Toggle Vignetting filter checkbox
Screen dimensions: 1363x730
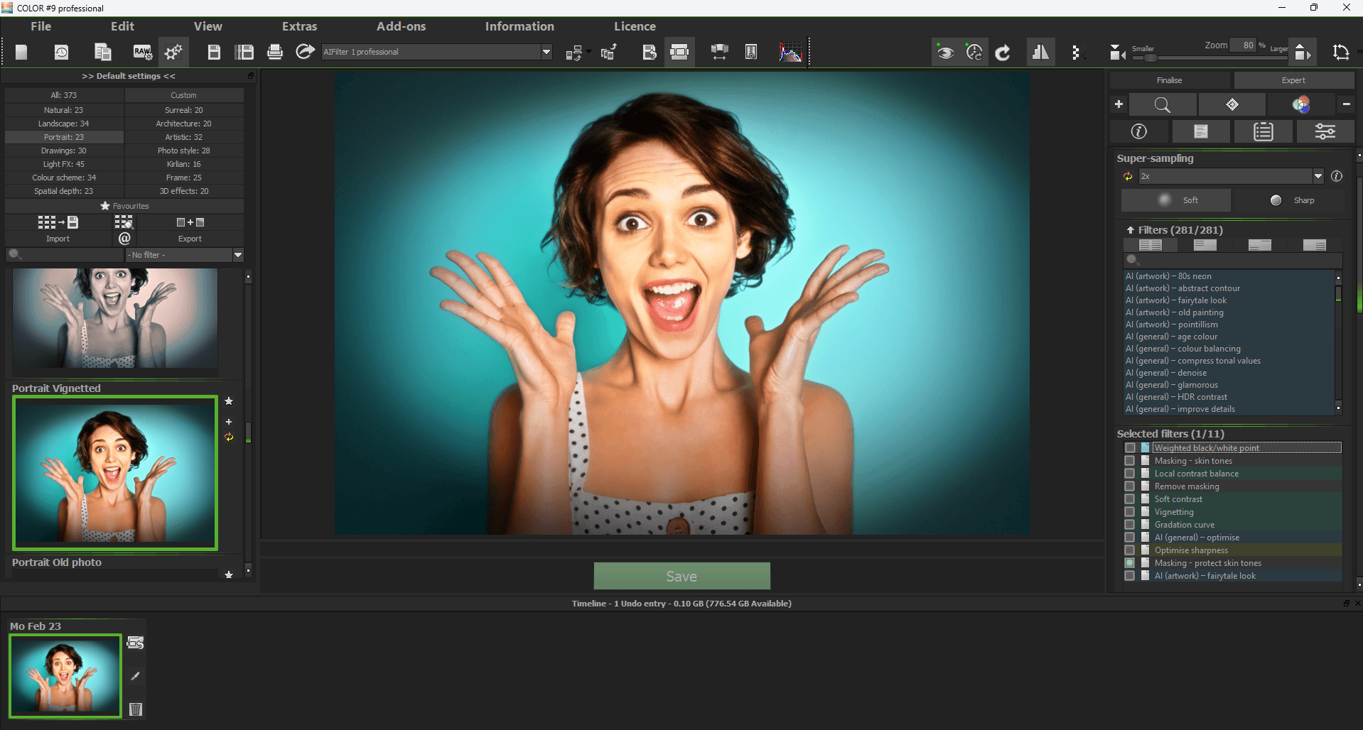point(1130,512)
